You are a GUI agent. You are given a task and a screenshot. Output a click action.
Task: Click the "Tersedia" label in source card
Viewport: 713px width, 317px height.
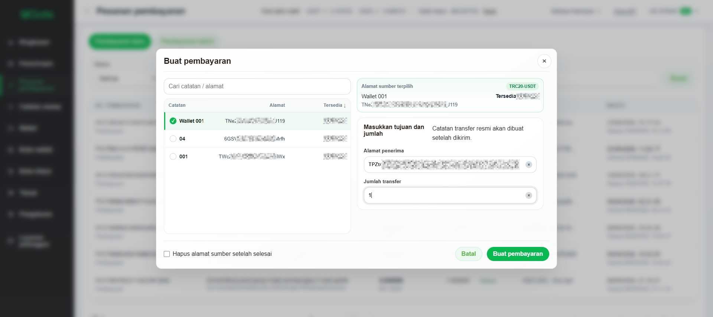point(506,96)
